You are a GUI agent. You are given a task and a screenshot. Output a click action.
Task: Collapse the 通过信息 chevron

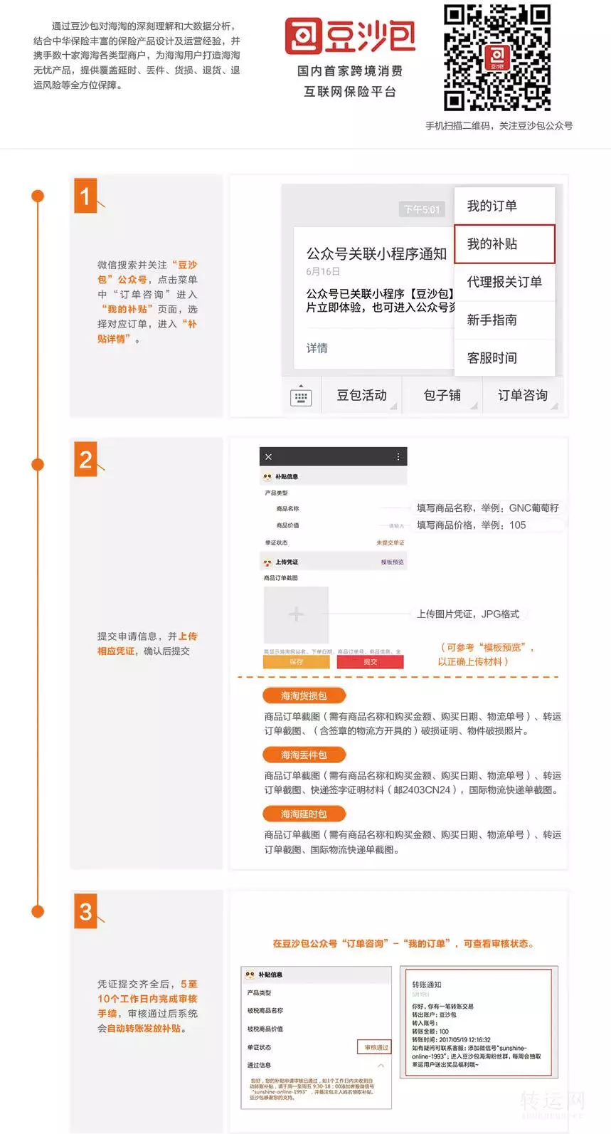tap(381, 1066)
